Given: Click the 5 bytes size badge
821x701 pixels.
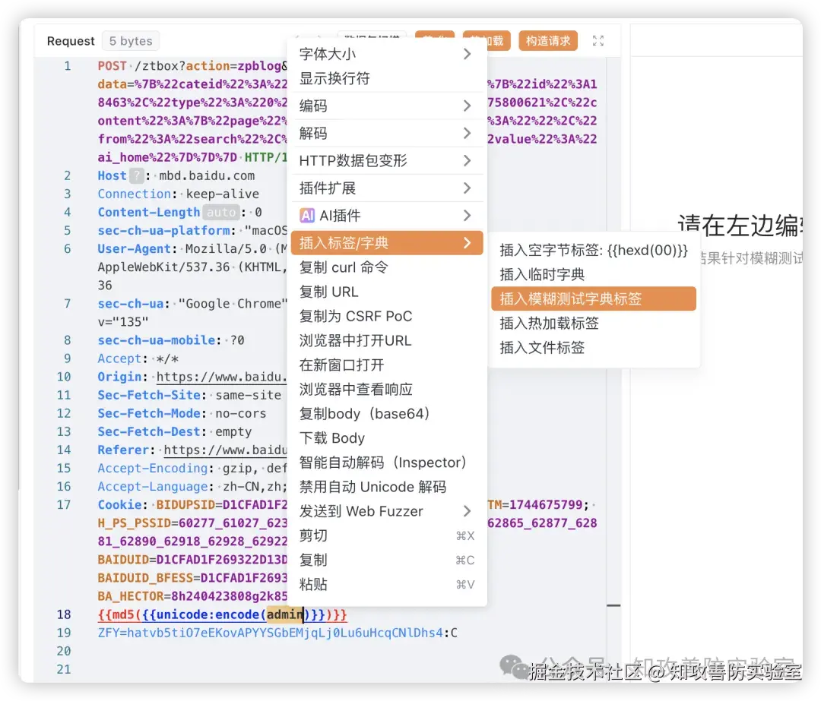Looking at the screenshot, I should click(131, 41).
